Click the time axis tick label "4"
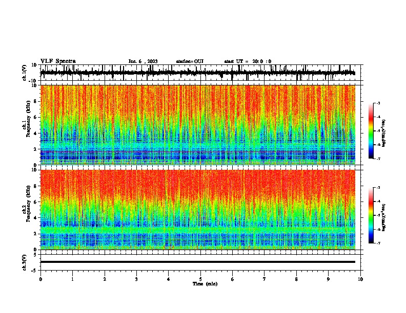Screen dimensions: 406x313 [169, 279]
